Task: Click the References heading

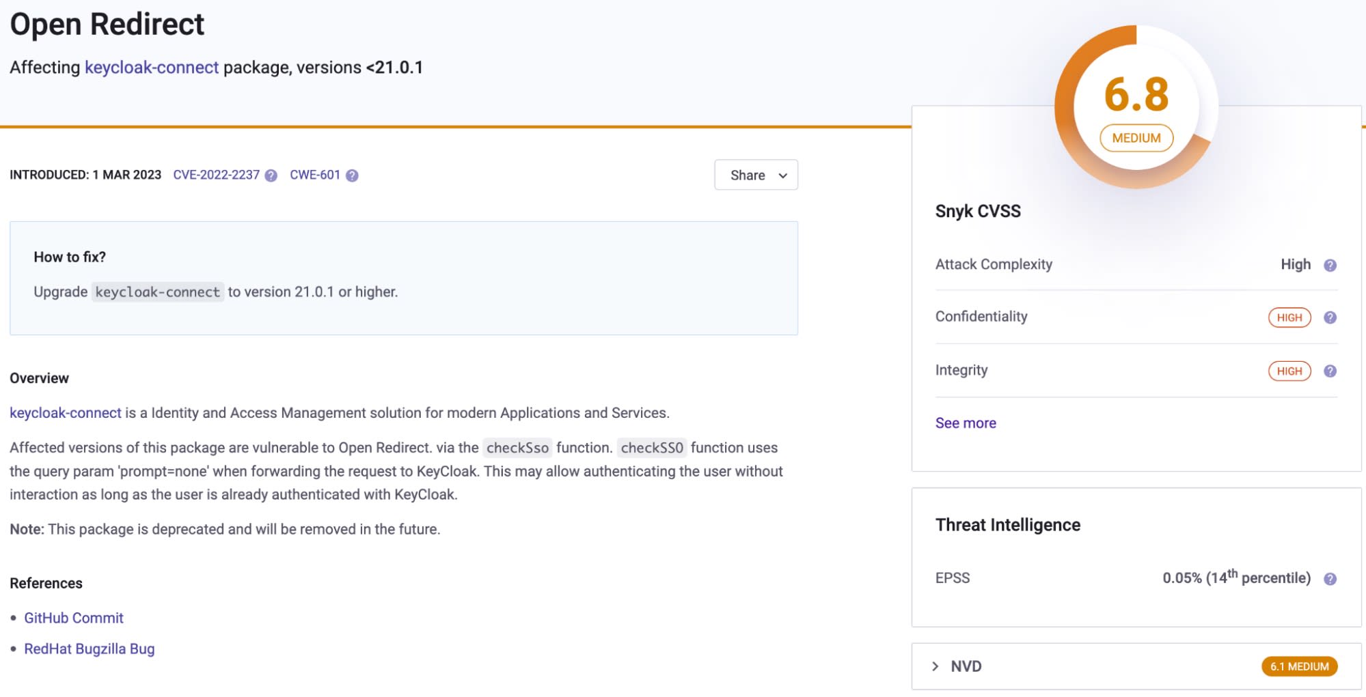Action: pyautogui.click(x=46, y=583)
